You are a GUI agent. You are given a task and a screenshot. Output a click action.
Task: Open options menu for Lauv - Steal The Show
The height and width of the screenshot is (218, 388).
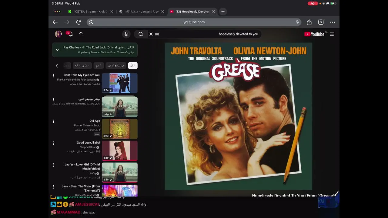[54, 187]
